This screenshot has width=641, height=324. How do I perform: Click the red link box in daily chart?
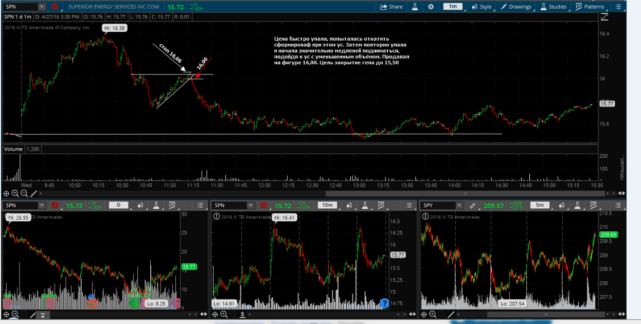pos(55,206)
